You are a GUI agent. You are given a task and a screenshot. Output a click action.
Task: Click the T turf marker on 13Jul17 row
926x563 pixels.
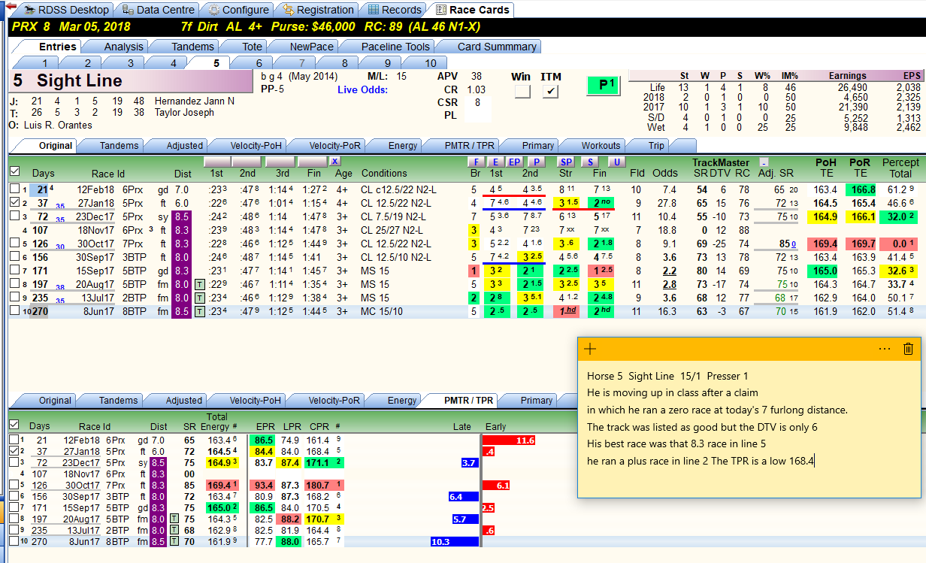tap(199, 298)
